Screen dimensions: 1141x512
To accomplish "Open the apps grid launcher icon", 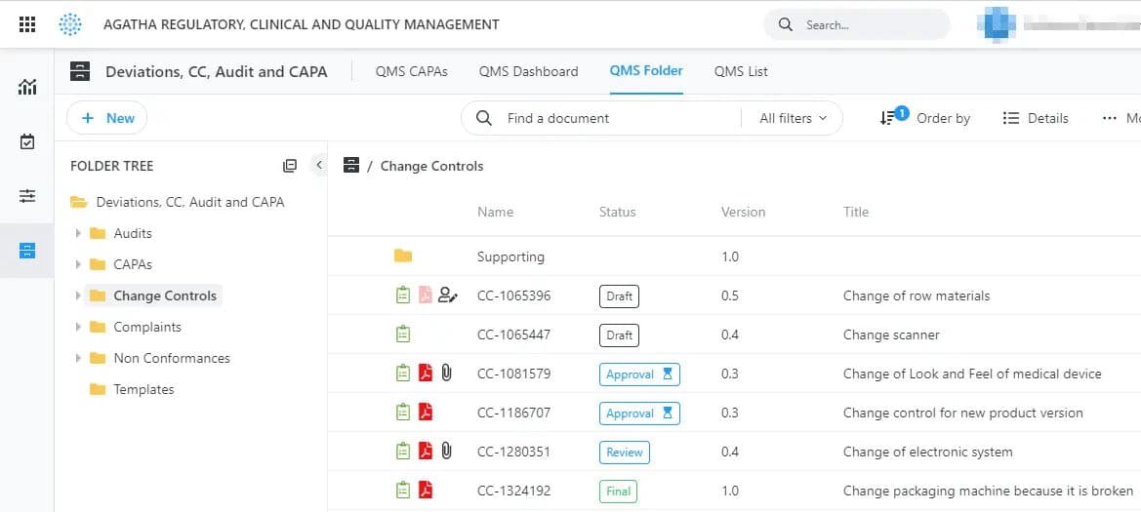I will tap(27, 24).
